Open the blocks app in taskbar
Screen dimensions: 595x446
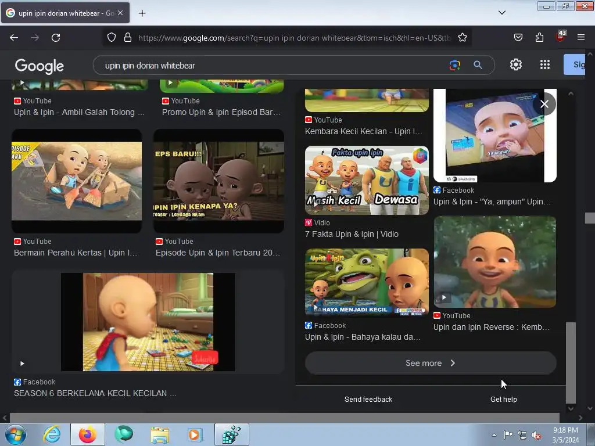pos(232,434)
